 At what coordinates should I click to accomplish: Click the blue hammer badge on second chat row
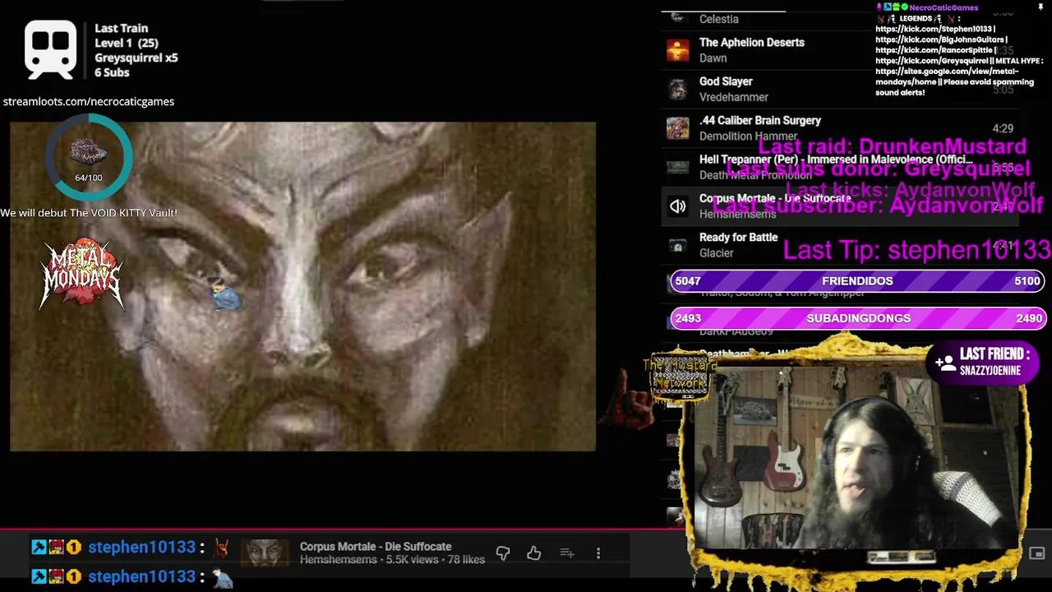tap(39, 577)
